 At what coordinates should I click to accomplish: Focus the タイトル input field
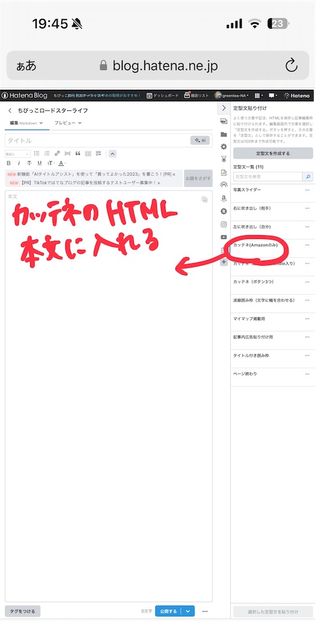[97, 140]
